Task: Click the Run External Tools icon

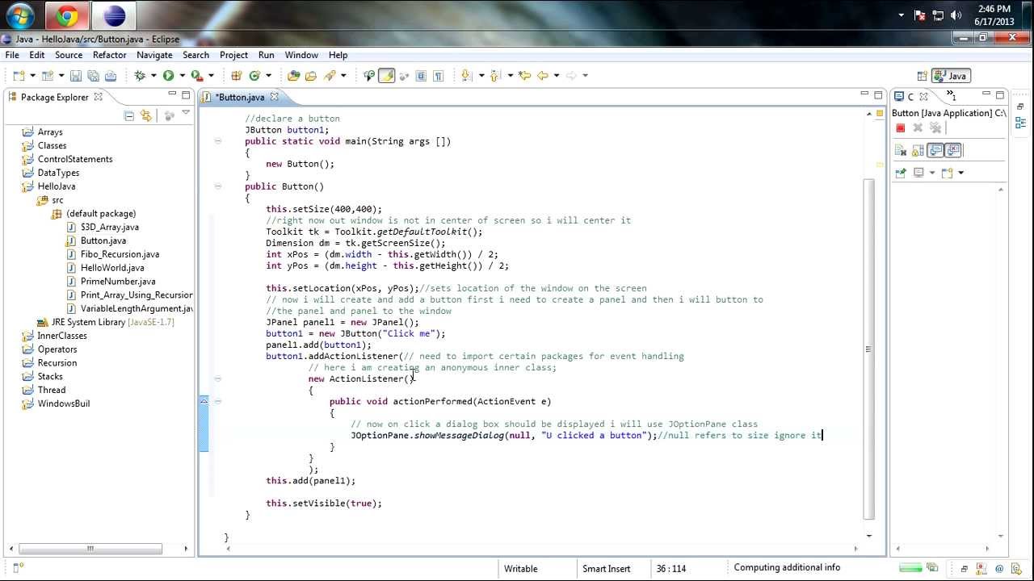Action: [x=196, y=76]
